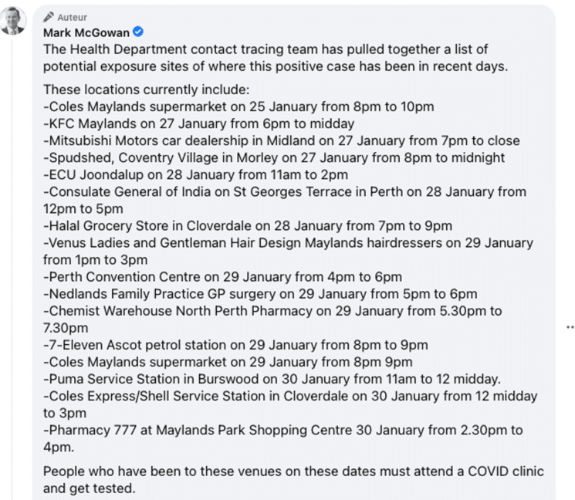Click the Spudshed Coventry Village entry
Screen dimensions: 575x500
click(274, 157)
